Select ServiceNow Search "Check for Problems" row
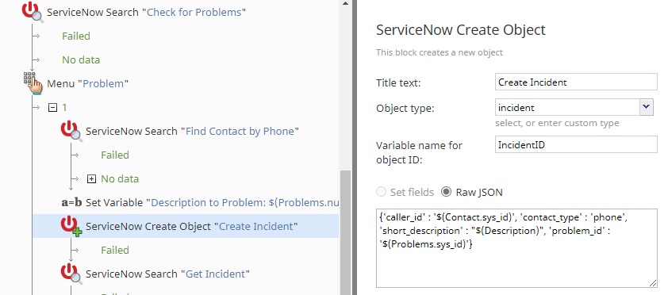668x295 pixels. 147,12
